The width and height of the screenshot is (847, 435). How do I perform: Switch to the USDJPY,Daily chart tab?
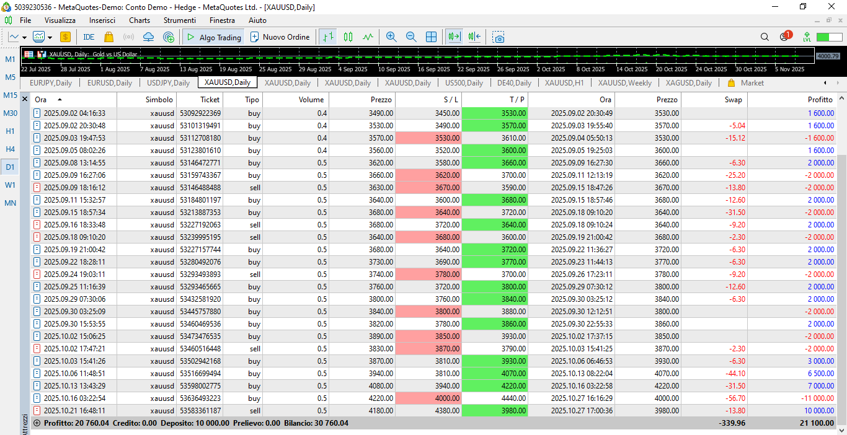[168, 82]
